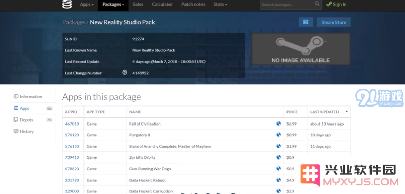Open app ID 576130 link
Screen dimensions: 405x194
pyautogui.click(x=72, y=146)
